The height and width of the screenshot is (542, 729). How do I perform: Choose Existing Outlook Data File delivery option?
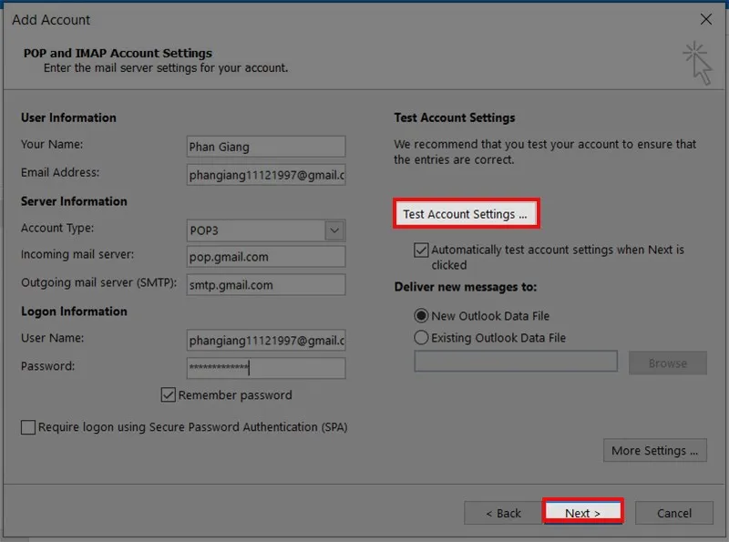tap(419, 336)
